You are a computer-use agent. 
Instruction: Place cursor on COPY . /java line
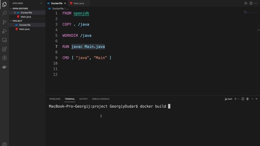click(76, 24)
